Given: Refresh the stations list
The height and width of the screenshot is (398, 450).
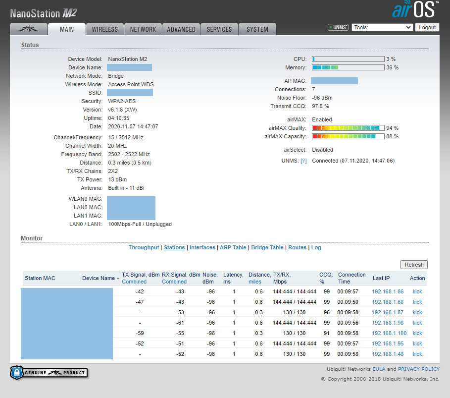Looking at the screenshot, I should (413, 265).
